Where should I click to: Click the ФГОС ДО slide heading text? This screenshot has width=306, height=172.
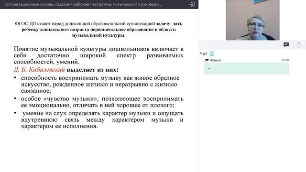[x=98, y=30]
